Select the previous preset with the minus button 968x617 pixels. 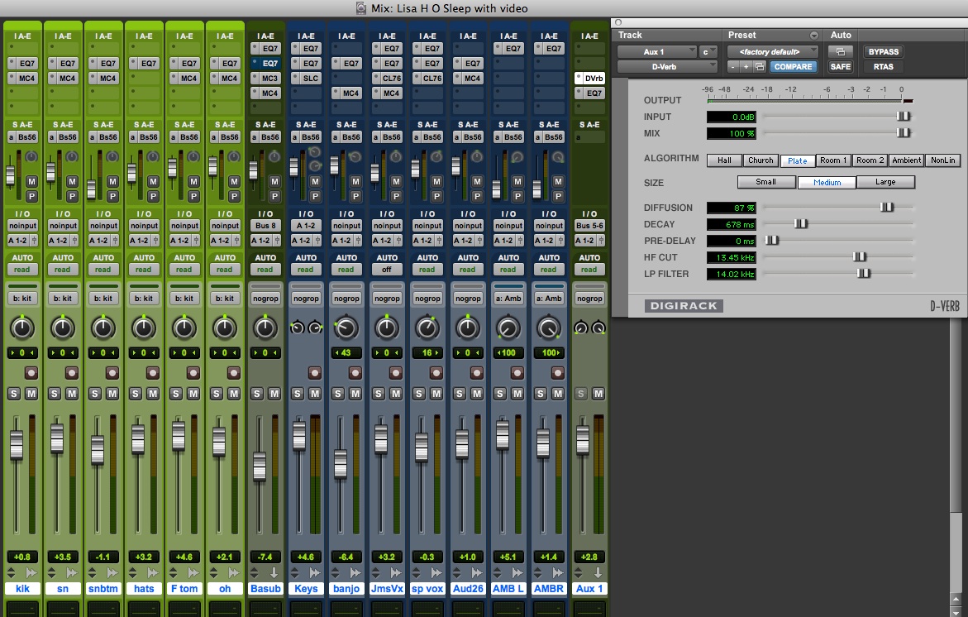[x=732, y=67]
